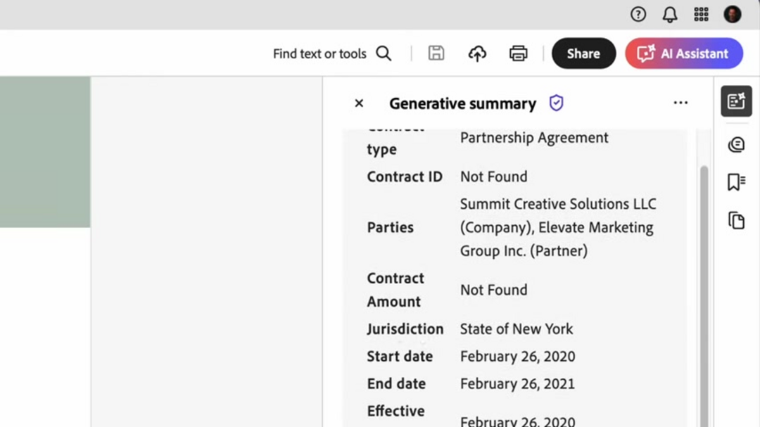Open the page thumbnails sidebar icon
This screenshot has width=760, height=427.
pyautogui.click(x=736, y=221)
